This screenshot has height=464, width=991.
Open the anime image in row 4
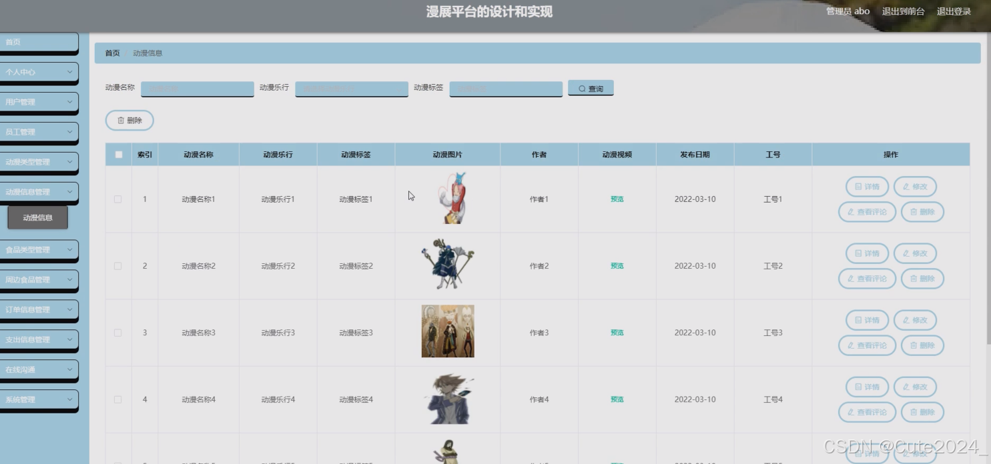449,398
